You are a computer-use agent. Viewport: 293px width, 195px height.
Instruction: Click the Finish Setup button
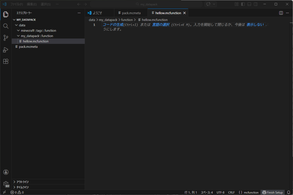click(272, 192)
